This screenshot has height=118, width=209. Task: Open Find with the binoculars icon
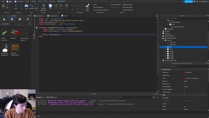pos(26,6)
